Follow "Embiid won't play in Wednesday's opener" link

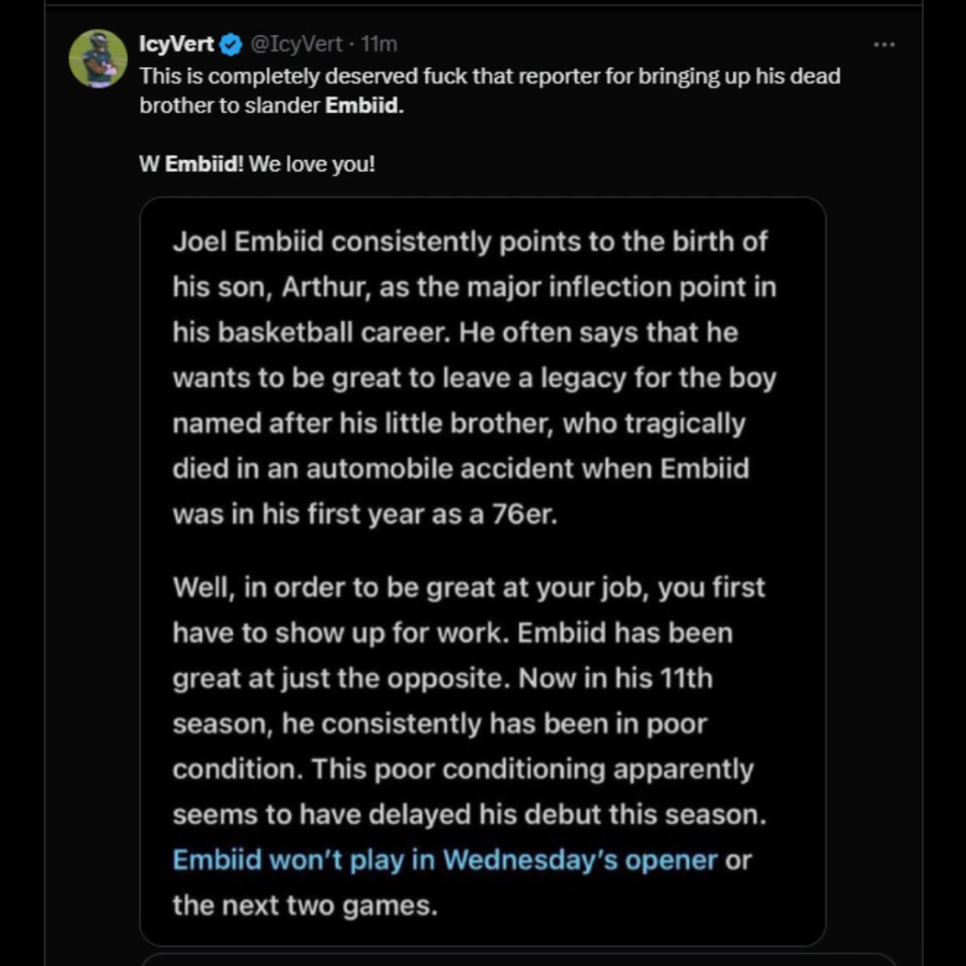445,860
